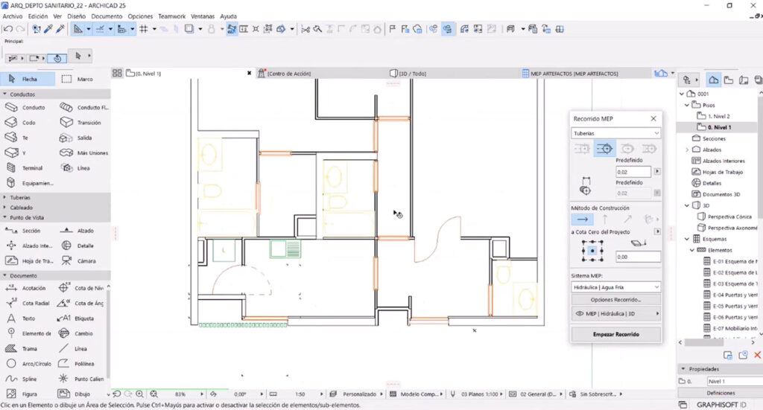
Task: Click the Empezar Recorrido button
Action: [615, 334]
